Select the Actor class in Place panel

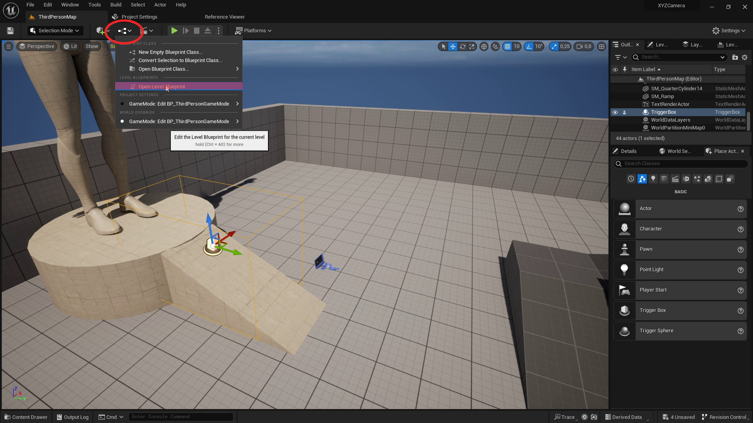(x=680, y=208)
